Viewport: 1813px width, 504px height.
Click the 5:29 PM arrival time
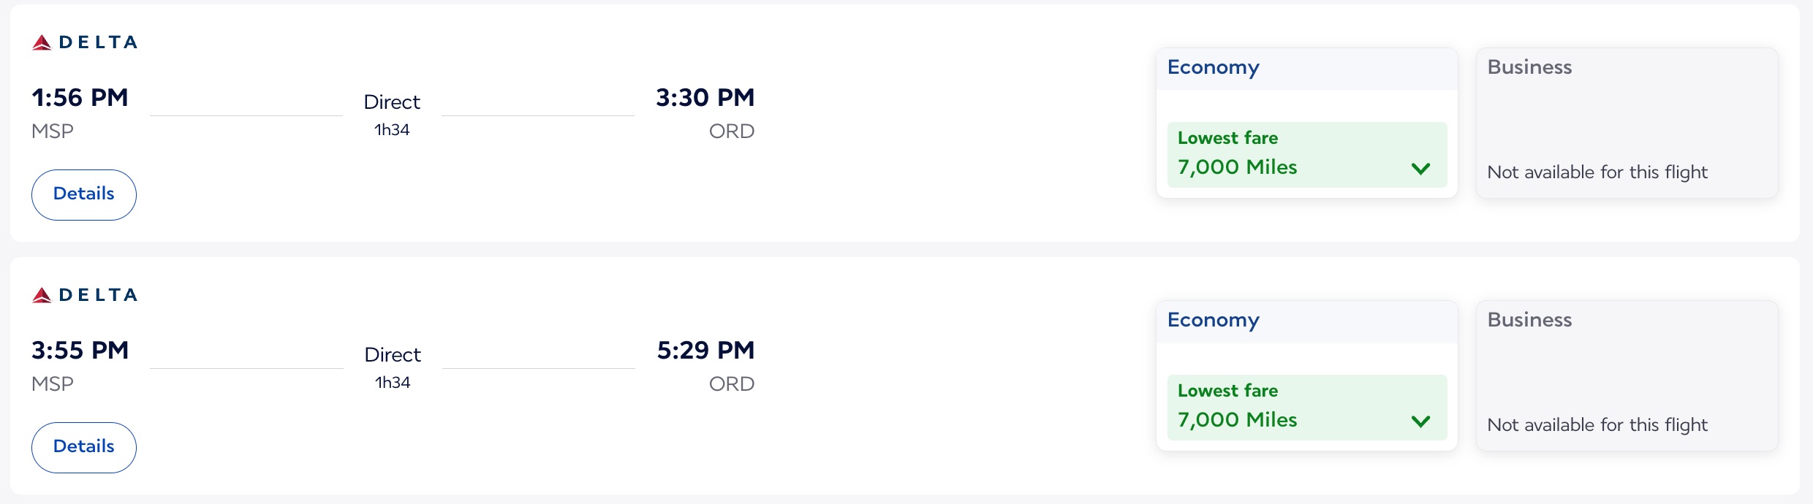pyautogui.click(x=705, y=351)
